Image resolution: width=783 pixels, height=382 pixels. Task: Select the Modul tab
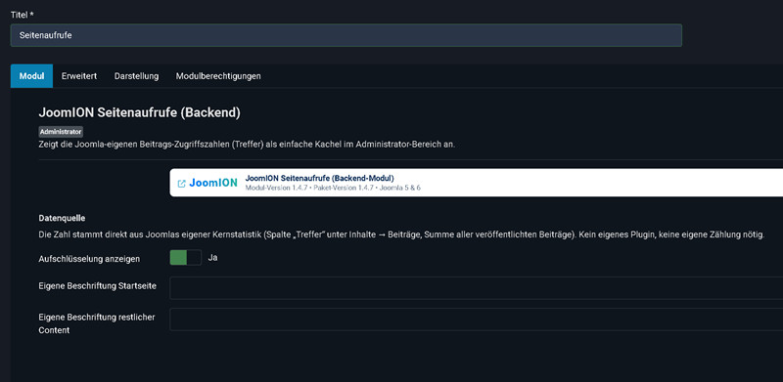31,76
